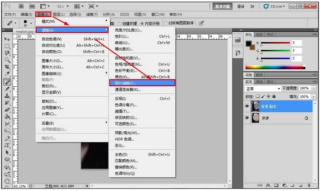The width and height of the screenshot is (320, 191).
Task: Select the Move tool in the toolbox
Action: tap(7, 39)
